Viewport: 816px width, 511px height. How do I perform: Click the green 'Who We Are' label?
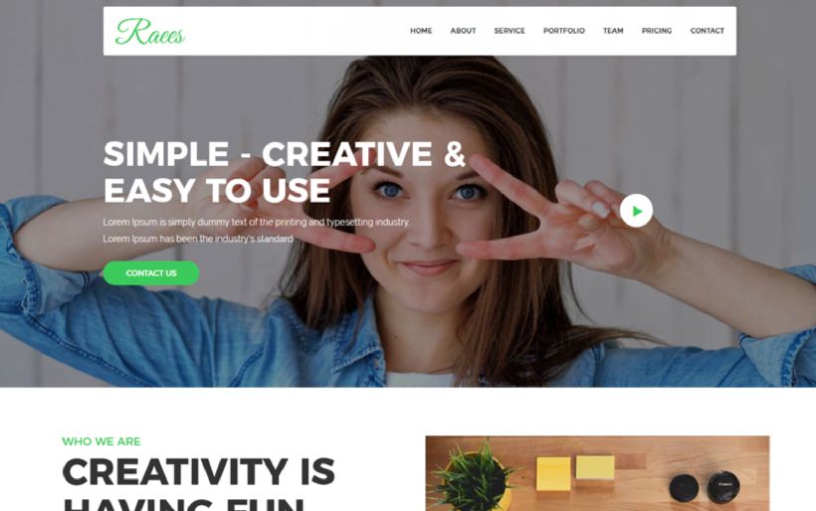102,441
